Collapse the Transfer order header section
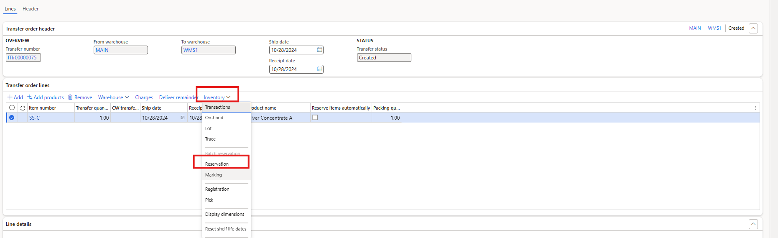778x238 pixels. (x=753, y=28)
